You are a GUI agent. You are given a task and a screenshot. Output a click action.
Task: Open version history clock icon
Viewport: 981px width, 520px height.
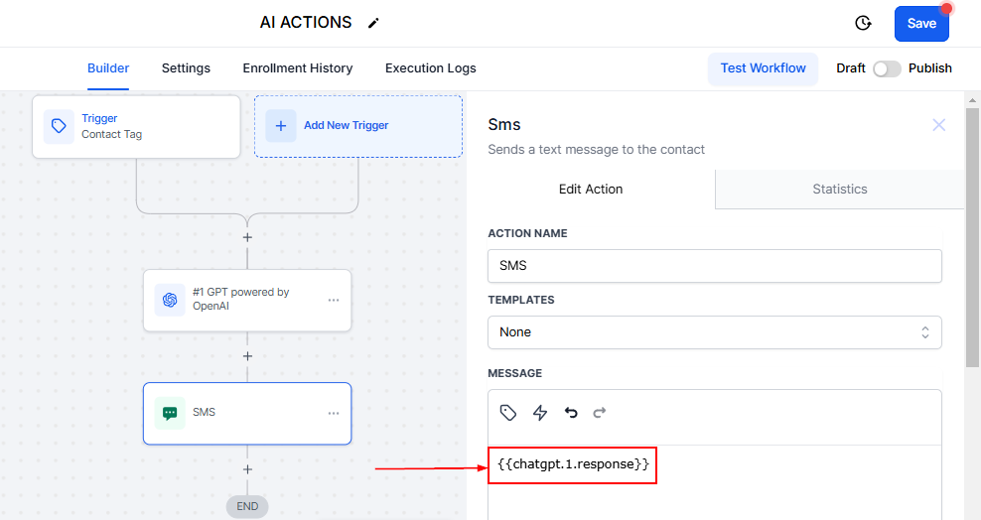coord(863,23)
